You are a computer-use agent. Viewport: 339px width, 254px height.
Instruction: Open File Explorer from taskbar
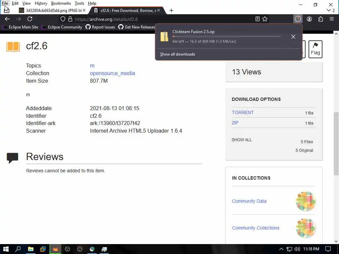(x=31, y=249)
